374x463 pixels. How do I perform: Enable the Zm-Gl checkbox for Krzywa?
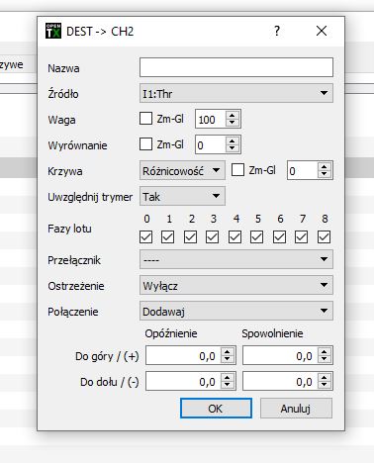coord(237,170)
